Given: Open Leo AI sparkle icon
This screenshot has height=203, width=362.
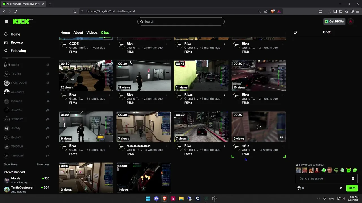Looking at the screenshot, I should (346, 11).
